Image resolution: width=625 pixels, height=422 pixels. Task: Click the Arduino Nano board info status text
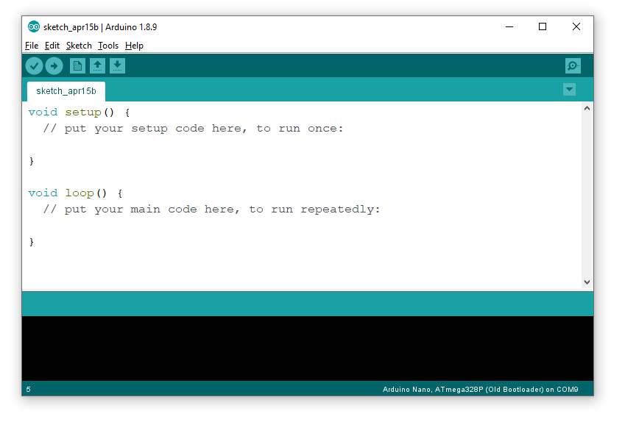point(480,390)
